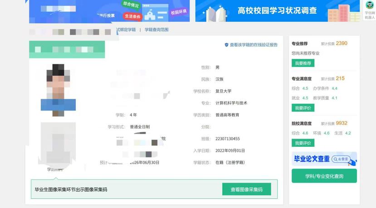Click the 去查重 search pill on thesis banner
The height and width of the screenshot is (208, 376).
(x=342, y=159)
